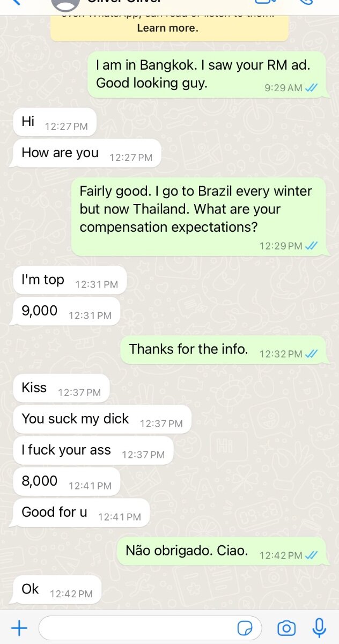Open the contact profile picture
Viewport: 339px width, 644px height.
click(x=65, y=4)
